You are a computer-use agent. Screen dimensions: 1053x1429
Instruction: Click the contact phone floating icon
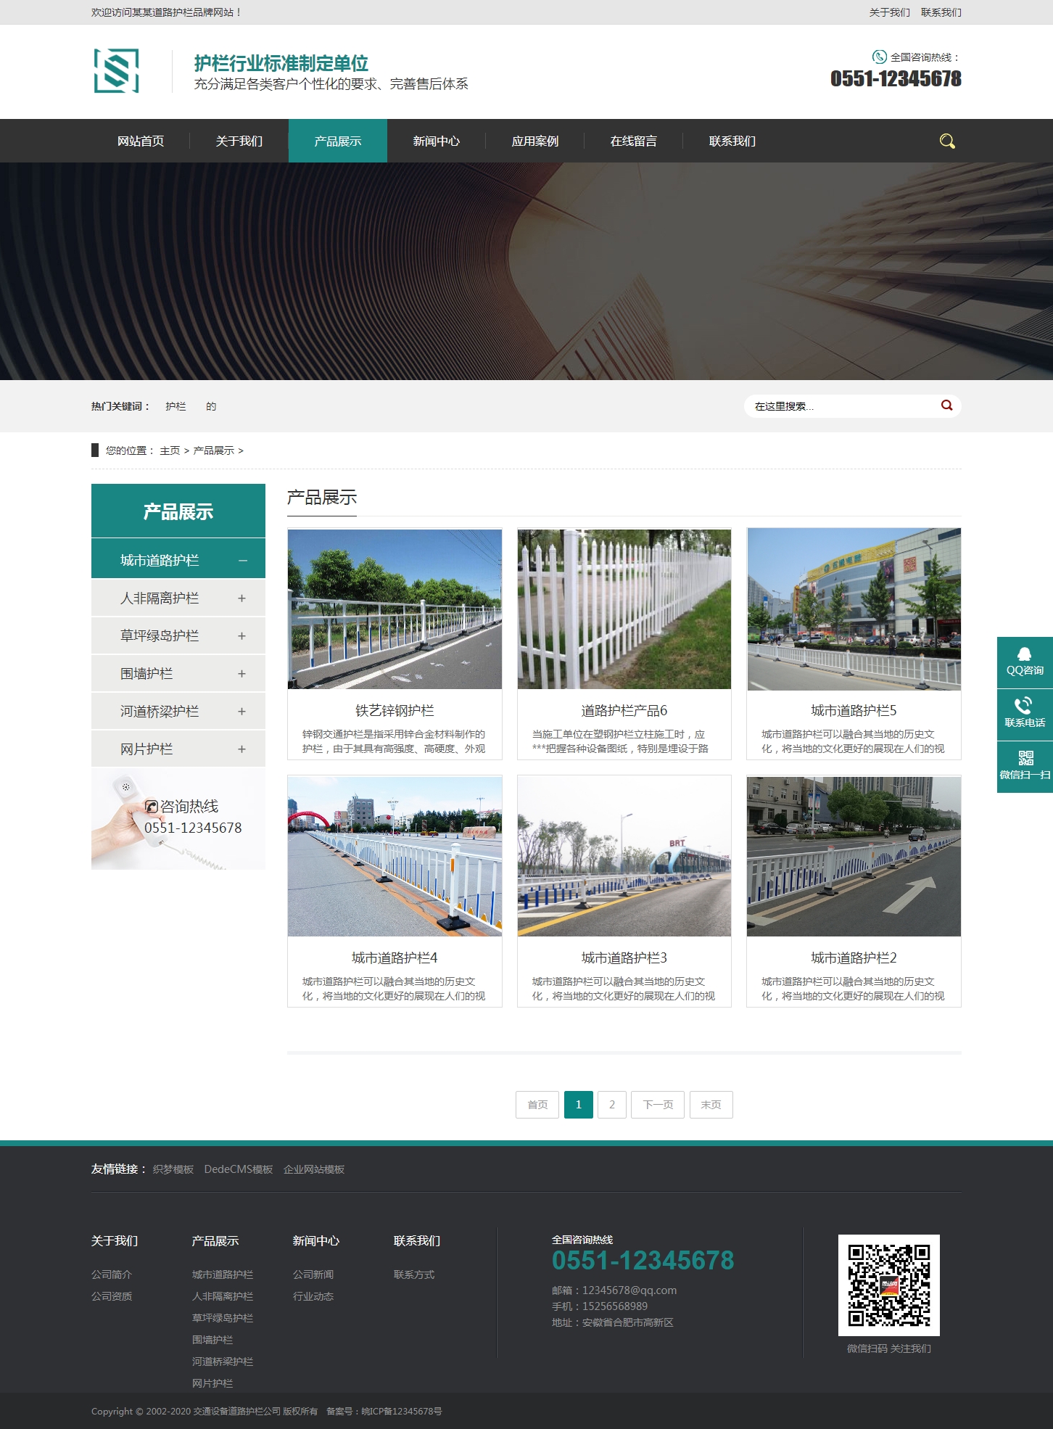(1024, 714)
